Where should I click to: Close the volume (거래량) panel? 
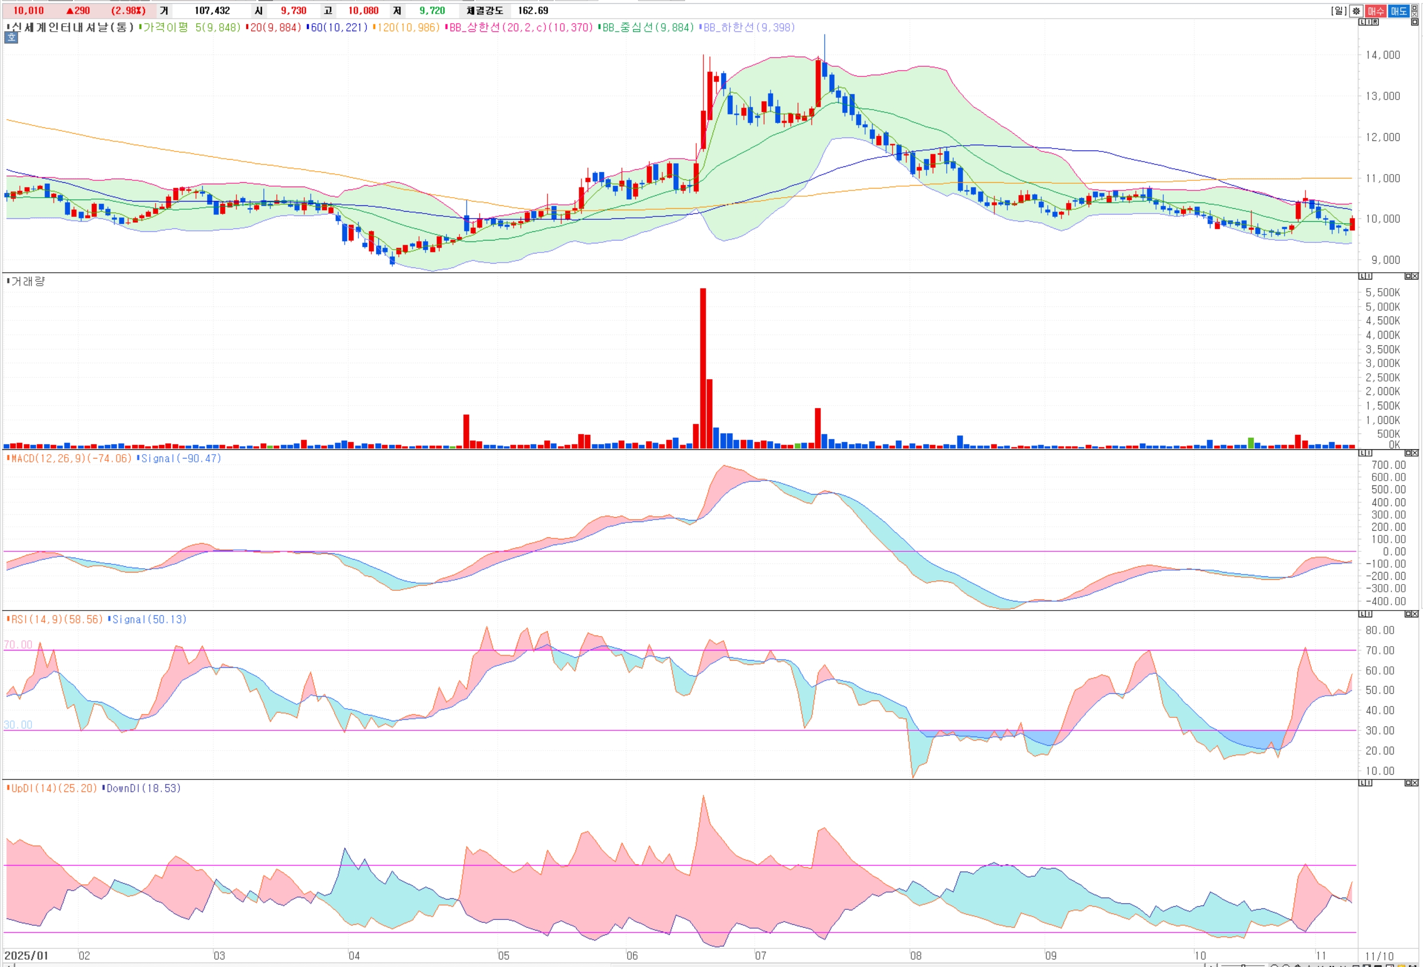click(x=1415, y=277)
